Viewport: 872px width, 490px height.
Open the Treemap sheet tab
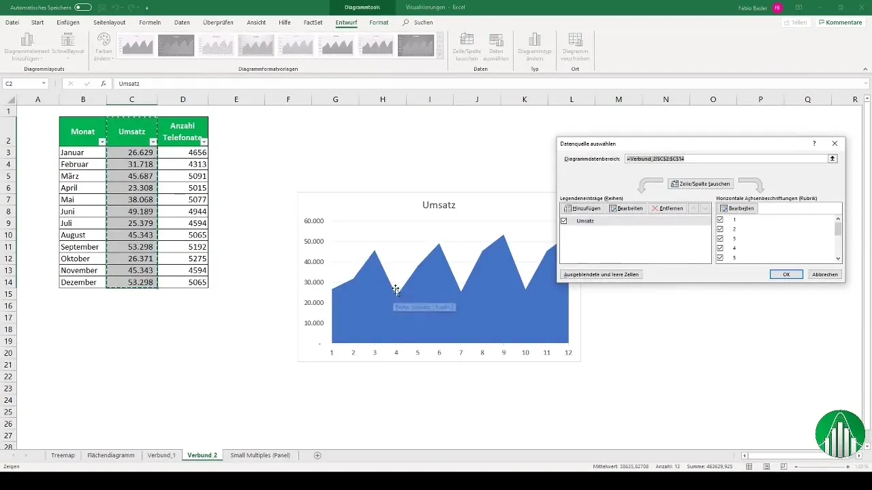63,455
